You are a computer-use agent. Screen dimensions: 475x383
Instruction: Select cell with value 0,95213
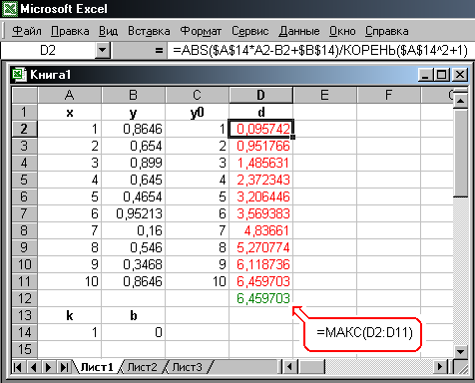click(x=133, y=213)
